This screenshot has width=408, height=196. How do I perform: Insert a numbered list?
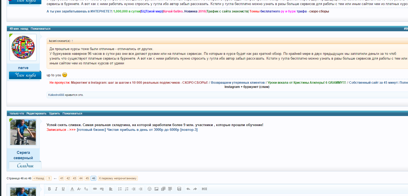(127, 189)
